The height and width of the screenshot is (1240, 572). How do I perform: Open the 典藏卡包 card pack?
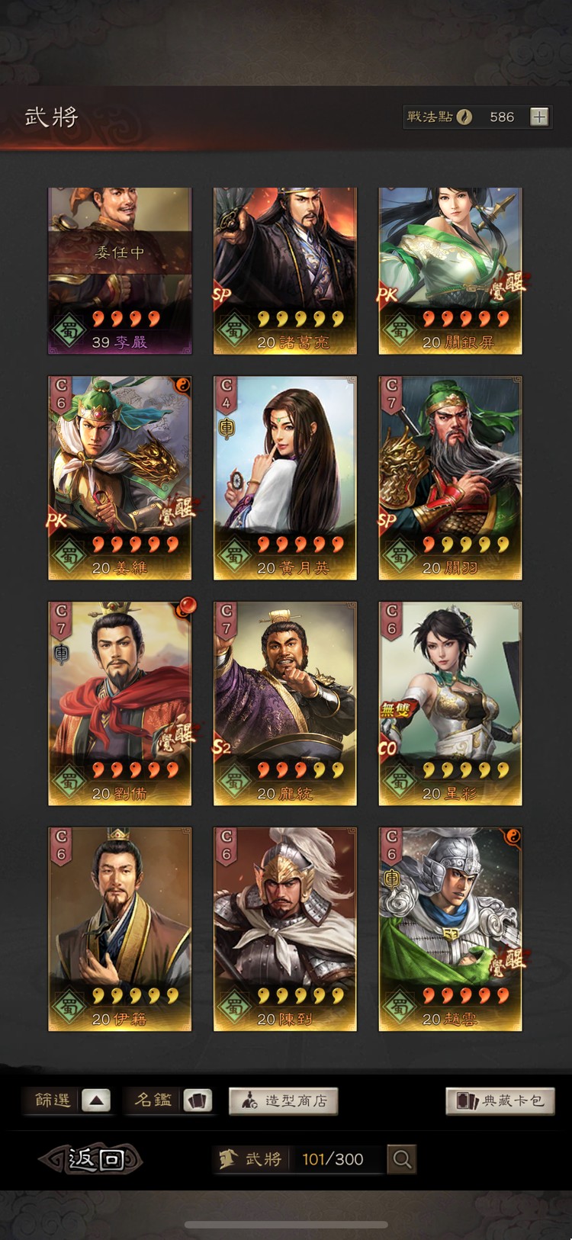click(x=500, y=1100)
